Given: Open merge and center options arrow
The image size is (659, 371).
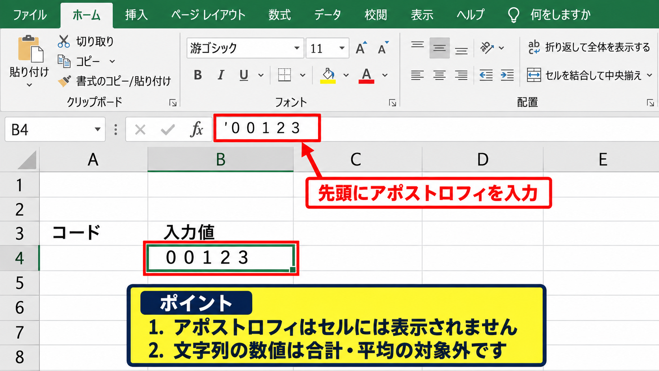Looking at the screenshot, I should pos(650,75).
